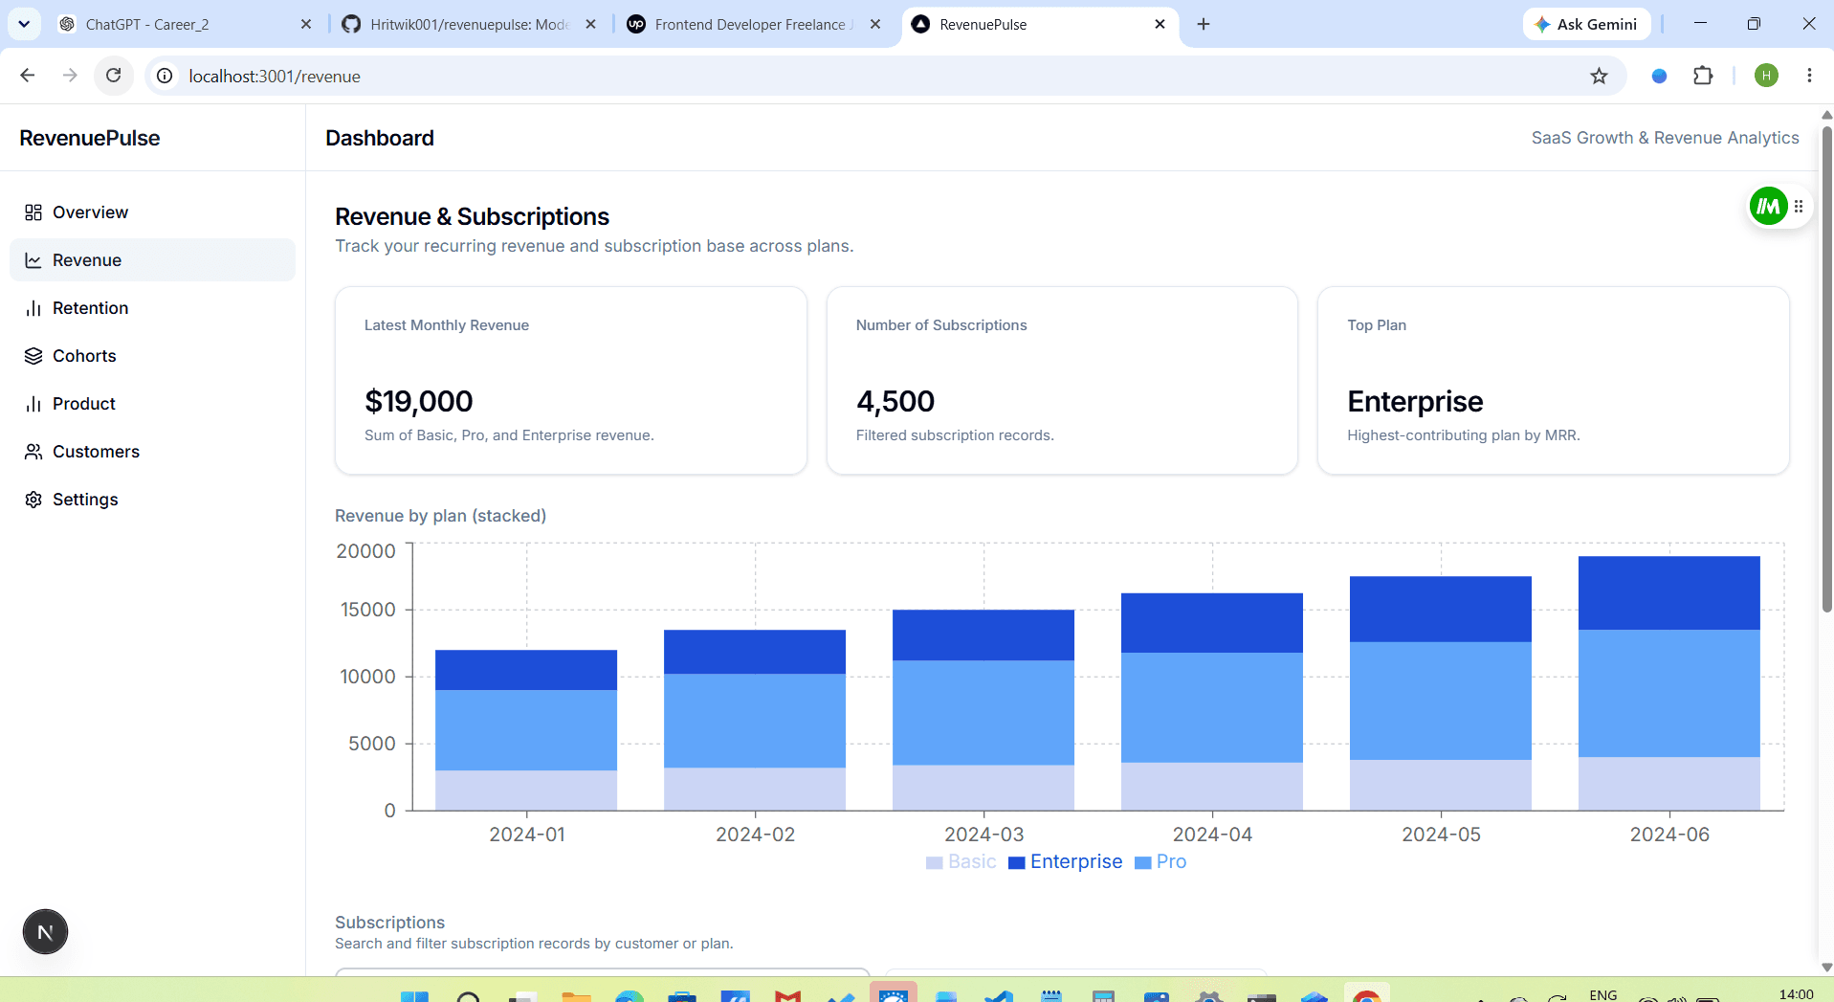Navigate to the Product section

point(152,404)
